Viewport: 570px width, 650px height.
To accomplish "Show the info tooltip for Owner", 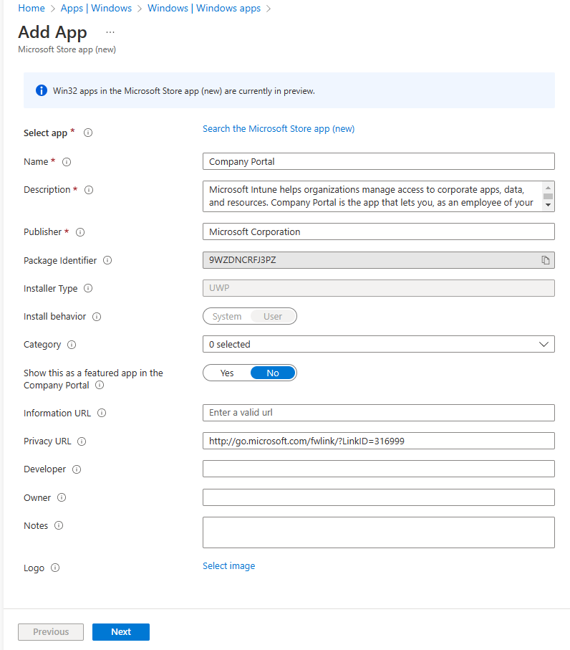I will pyautogui.click(x=62, y=497).
